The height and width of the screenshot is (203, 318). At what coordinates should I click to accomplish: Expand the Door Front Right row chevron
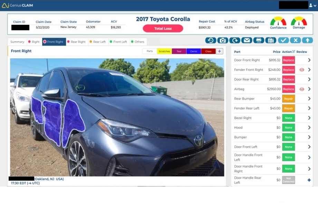point(309,60)
